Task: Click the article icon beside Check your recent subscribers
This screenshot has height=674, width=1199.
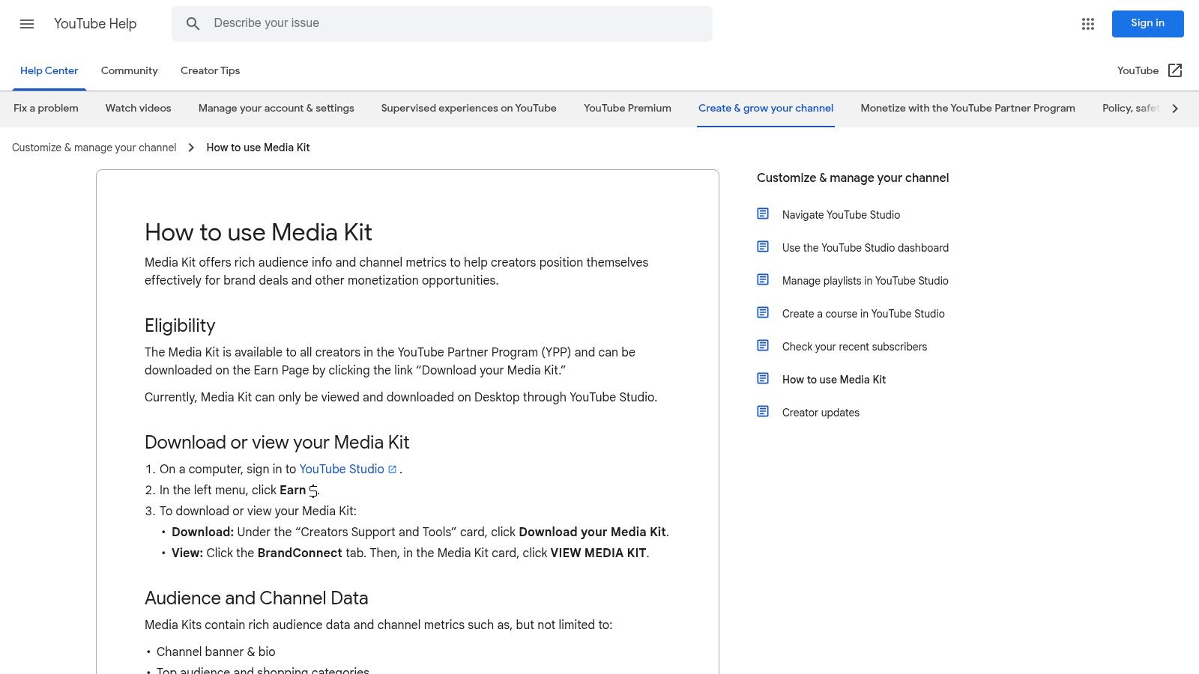Action: [763, 345]
